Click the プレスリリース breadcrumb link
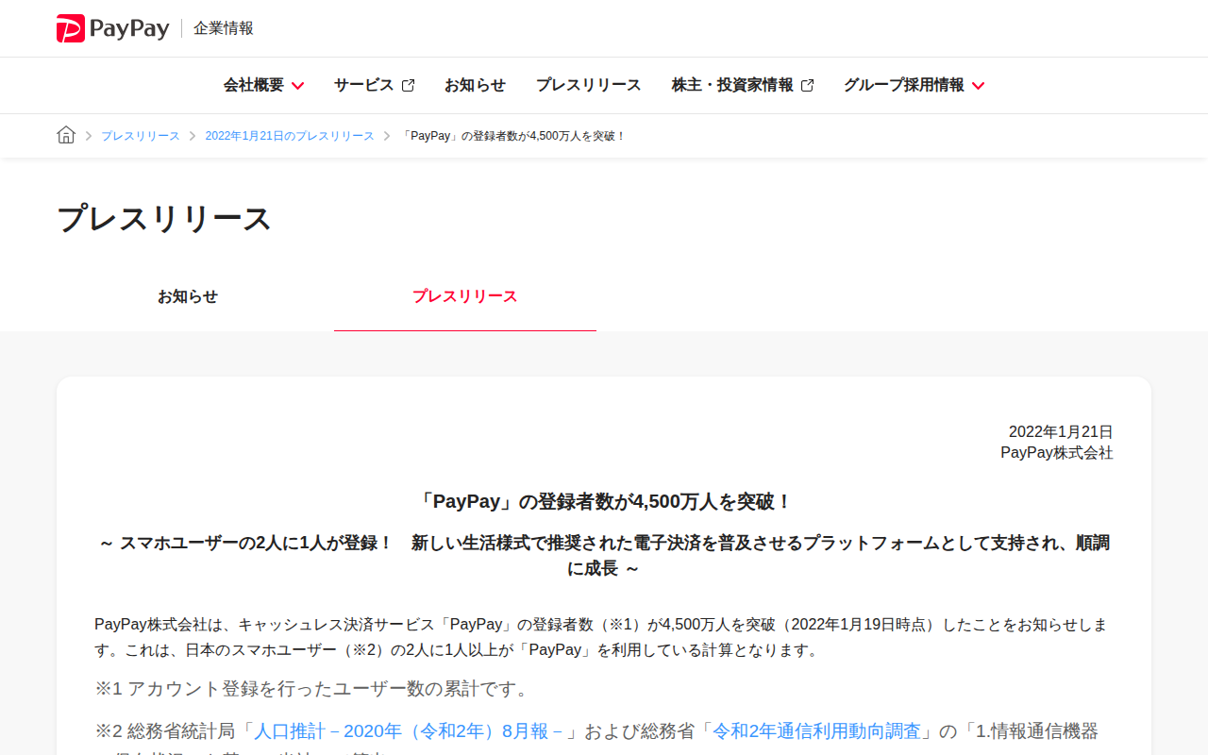 (x=141, y=136)
